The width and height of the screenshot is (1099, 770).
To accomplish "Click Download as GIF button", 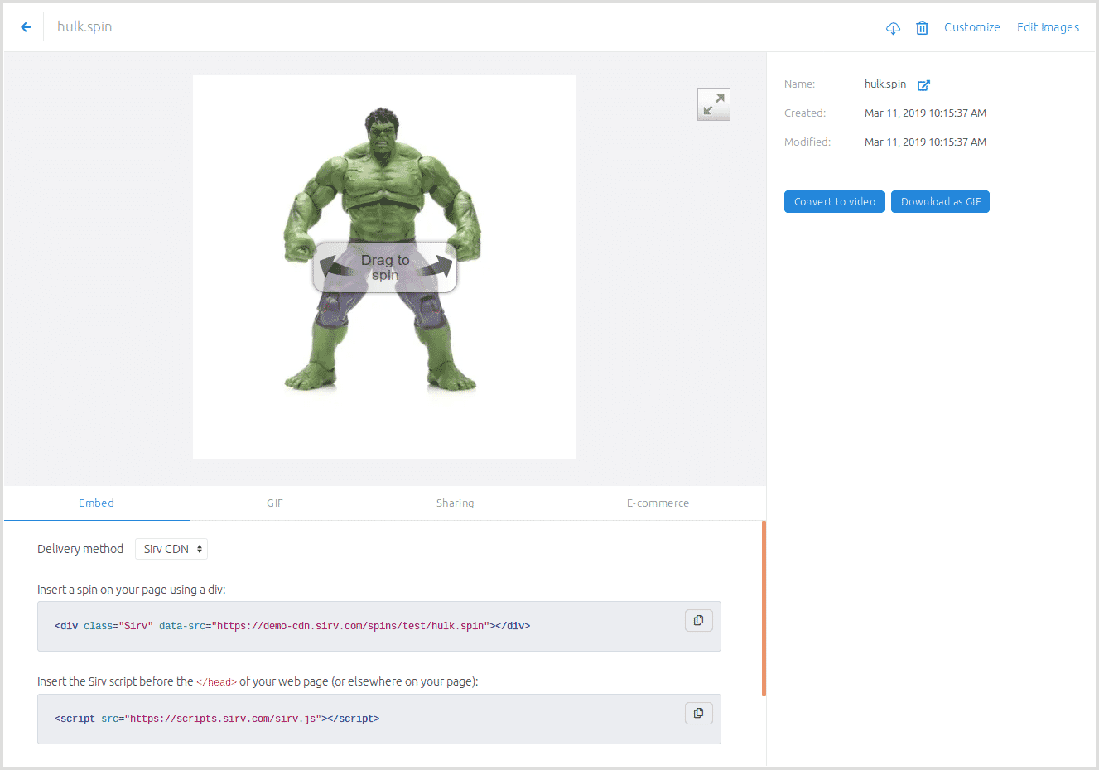I will pyautogui.click(x=940, y=202).
